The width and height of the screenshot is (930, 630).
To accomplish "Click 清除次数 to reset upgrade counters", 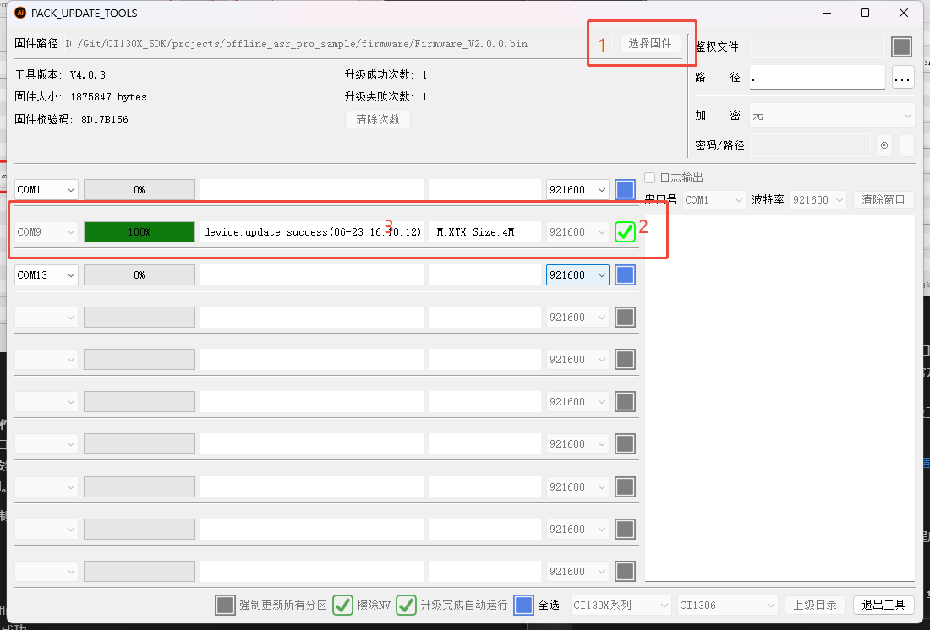I will (378, 119).
